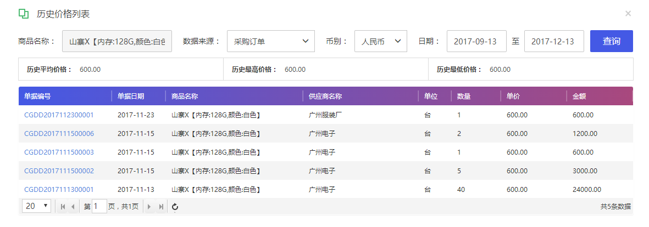The image size is (649, 227).
Task: Jump to last page in pagination
Action: 161,207
